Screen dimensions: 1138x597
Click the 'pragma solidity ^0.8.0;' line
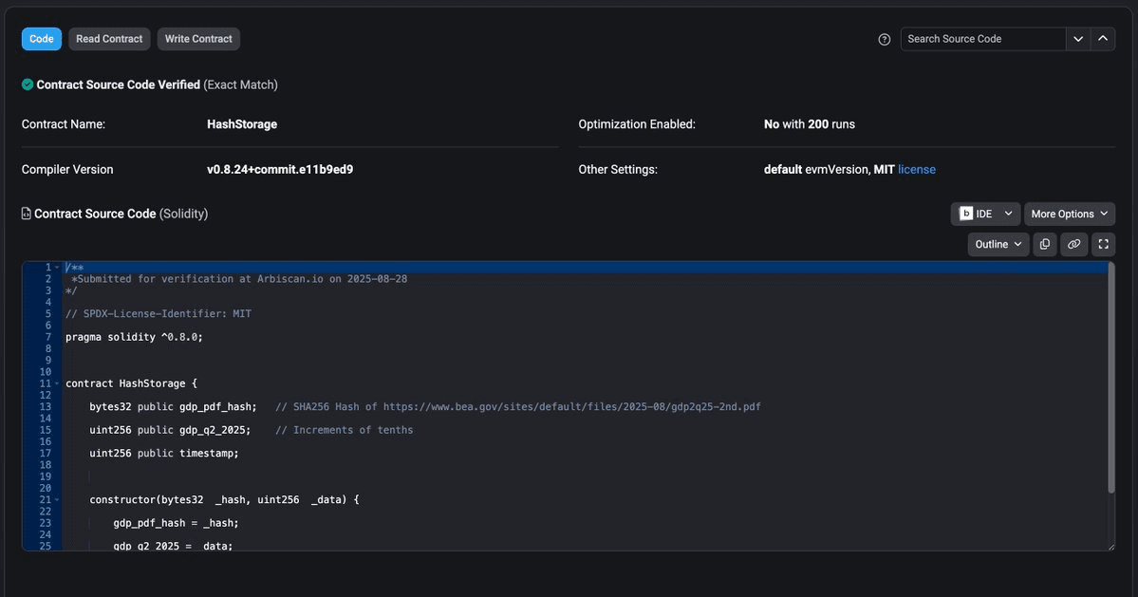pos(134,337)
